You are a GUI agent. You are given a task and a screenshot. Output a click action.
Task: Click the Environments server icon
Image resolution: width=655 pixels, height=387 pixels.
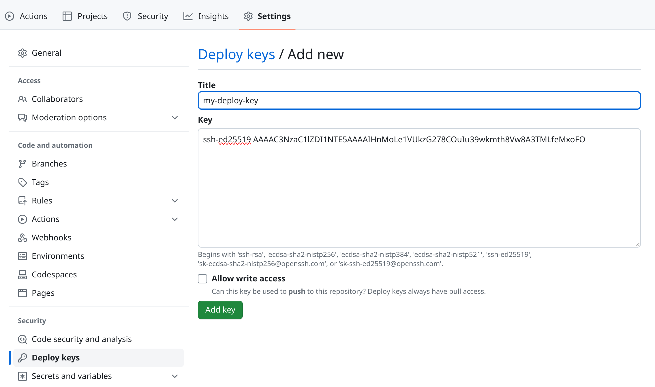pyautogui.click(x=22, y=256)
